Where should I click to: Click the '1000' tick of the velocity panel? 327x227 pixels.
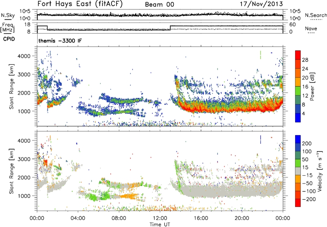coord(24,196)
